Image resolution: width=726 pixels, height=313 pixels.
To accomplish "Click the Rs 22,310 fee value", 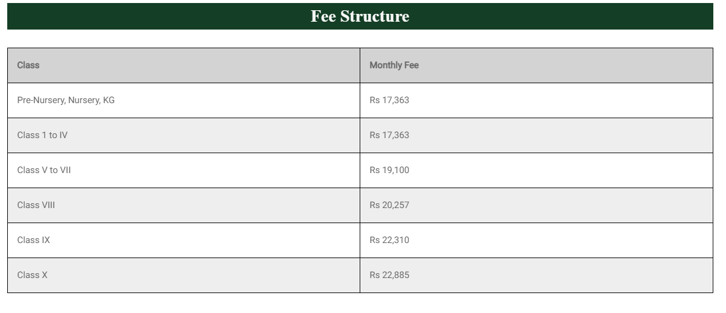I will [389, 240].
